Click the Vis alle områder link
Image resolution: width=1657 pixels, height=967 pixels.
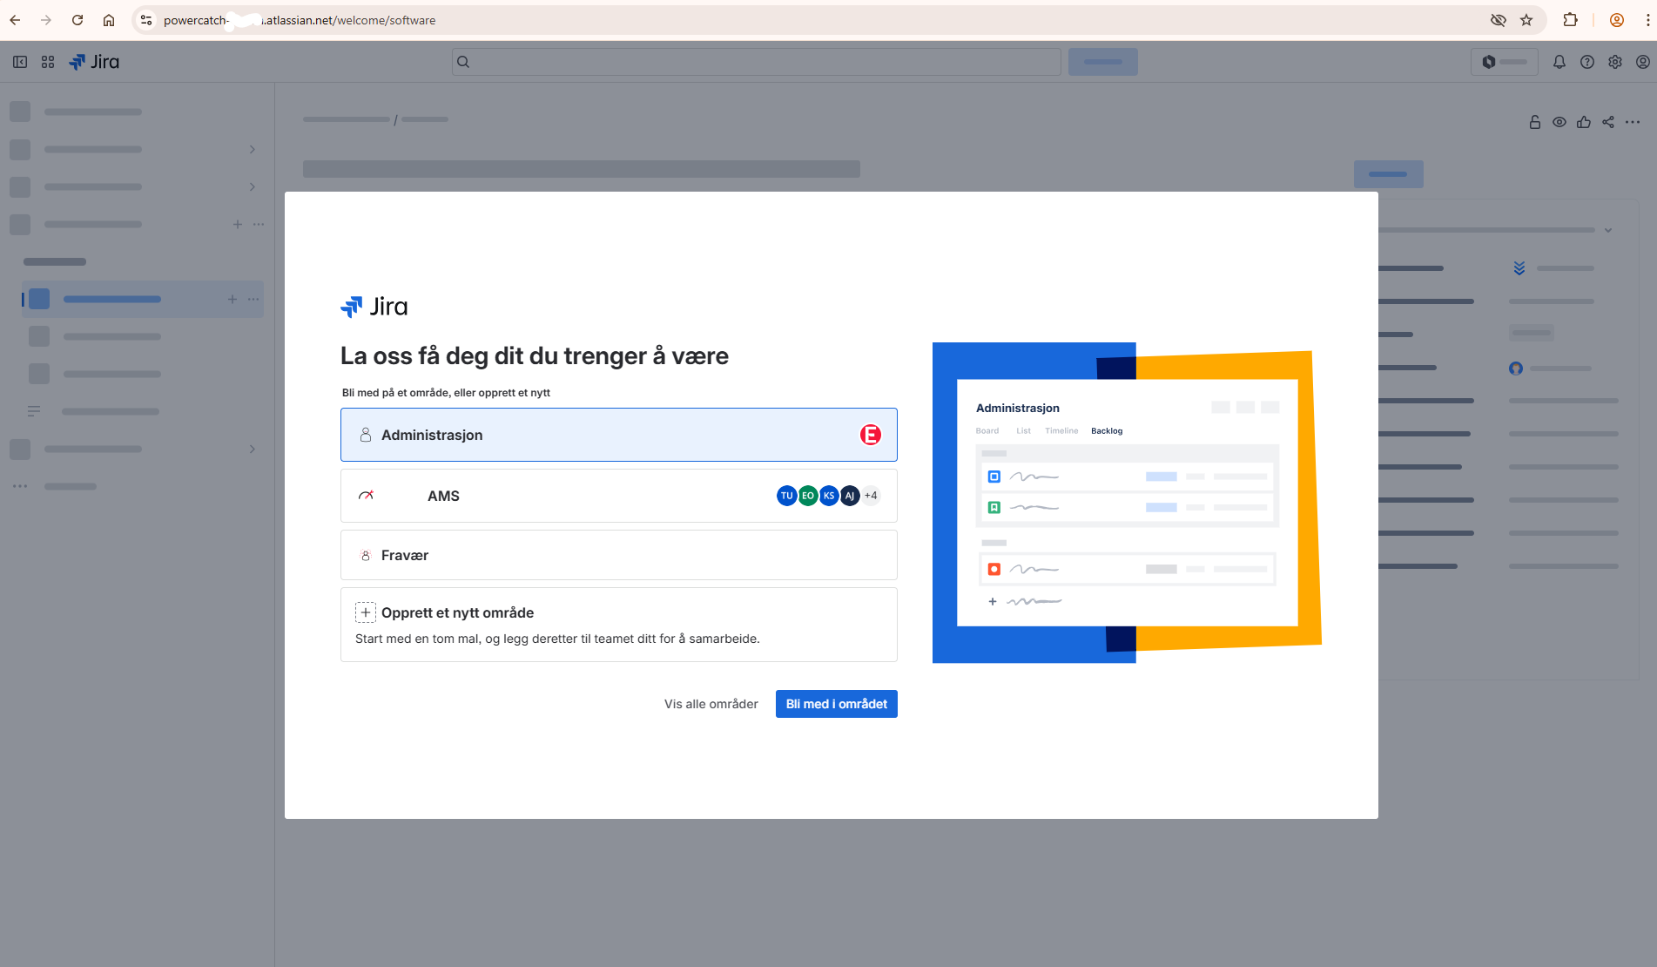[x=711, y=704]
